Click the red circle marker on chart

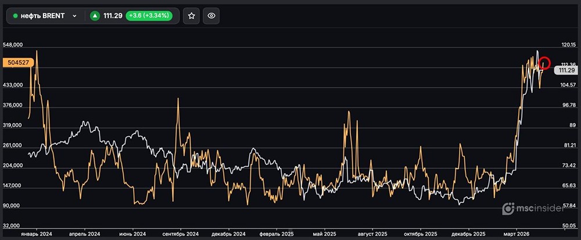(x=545, y=62)
